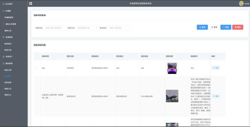Collapse the 资源管理 menu arrow
The width and height of the screenshot is (250, 127).
coord(24,37)
